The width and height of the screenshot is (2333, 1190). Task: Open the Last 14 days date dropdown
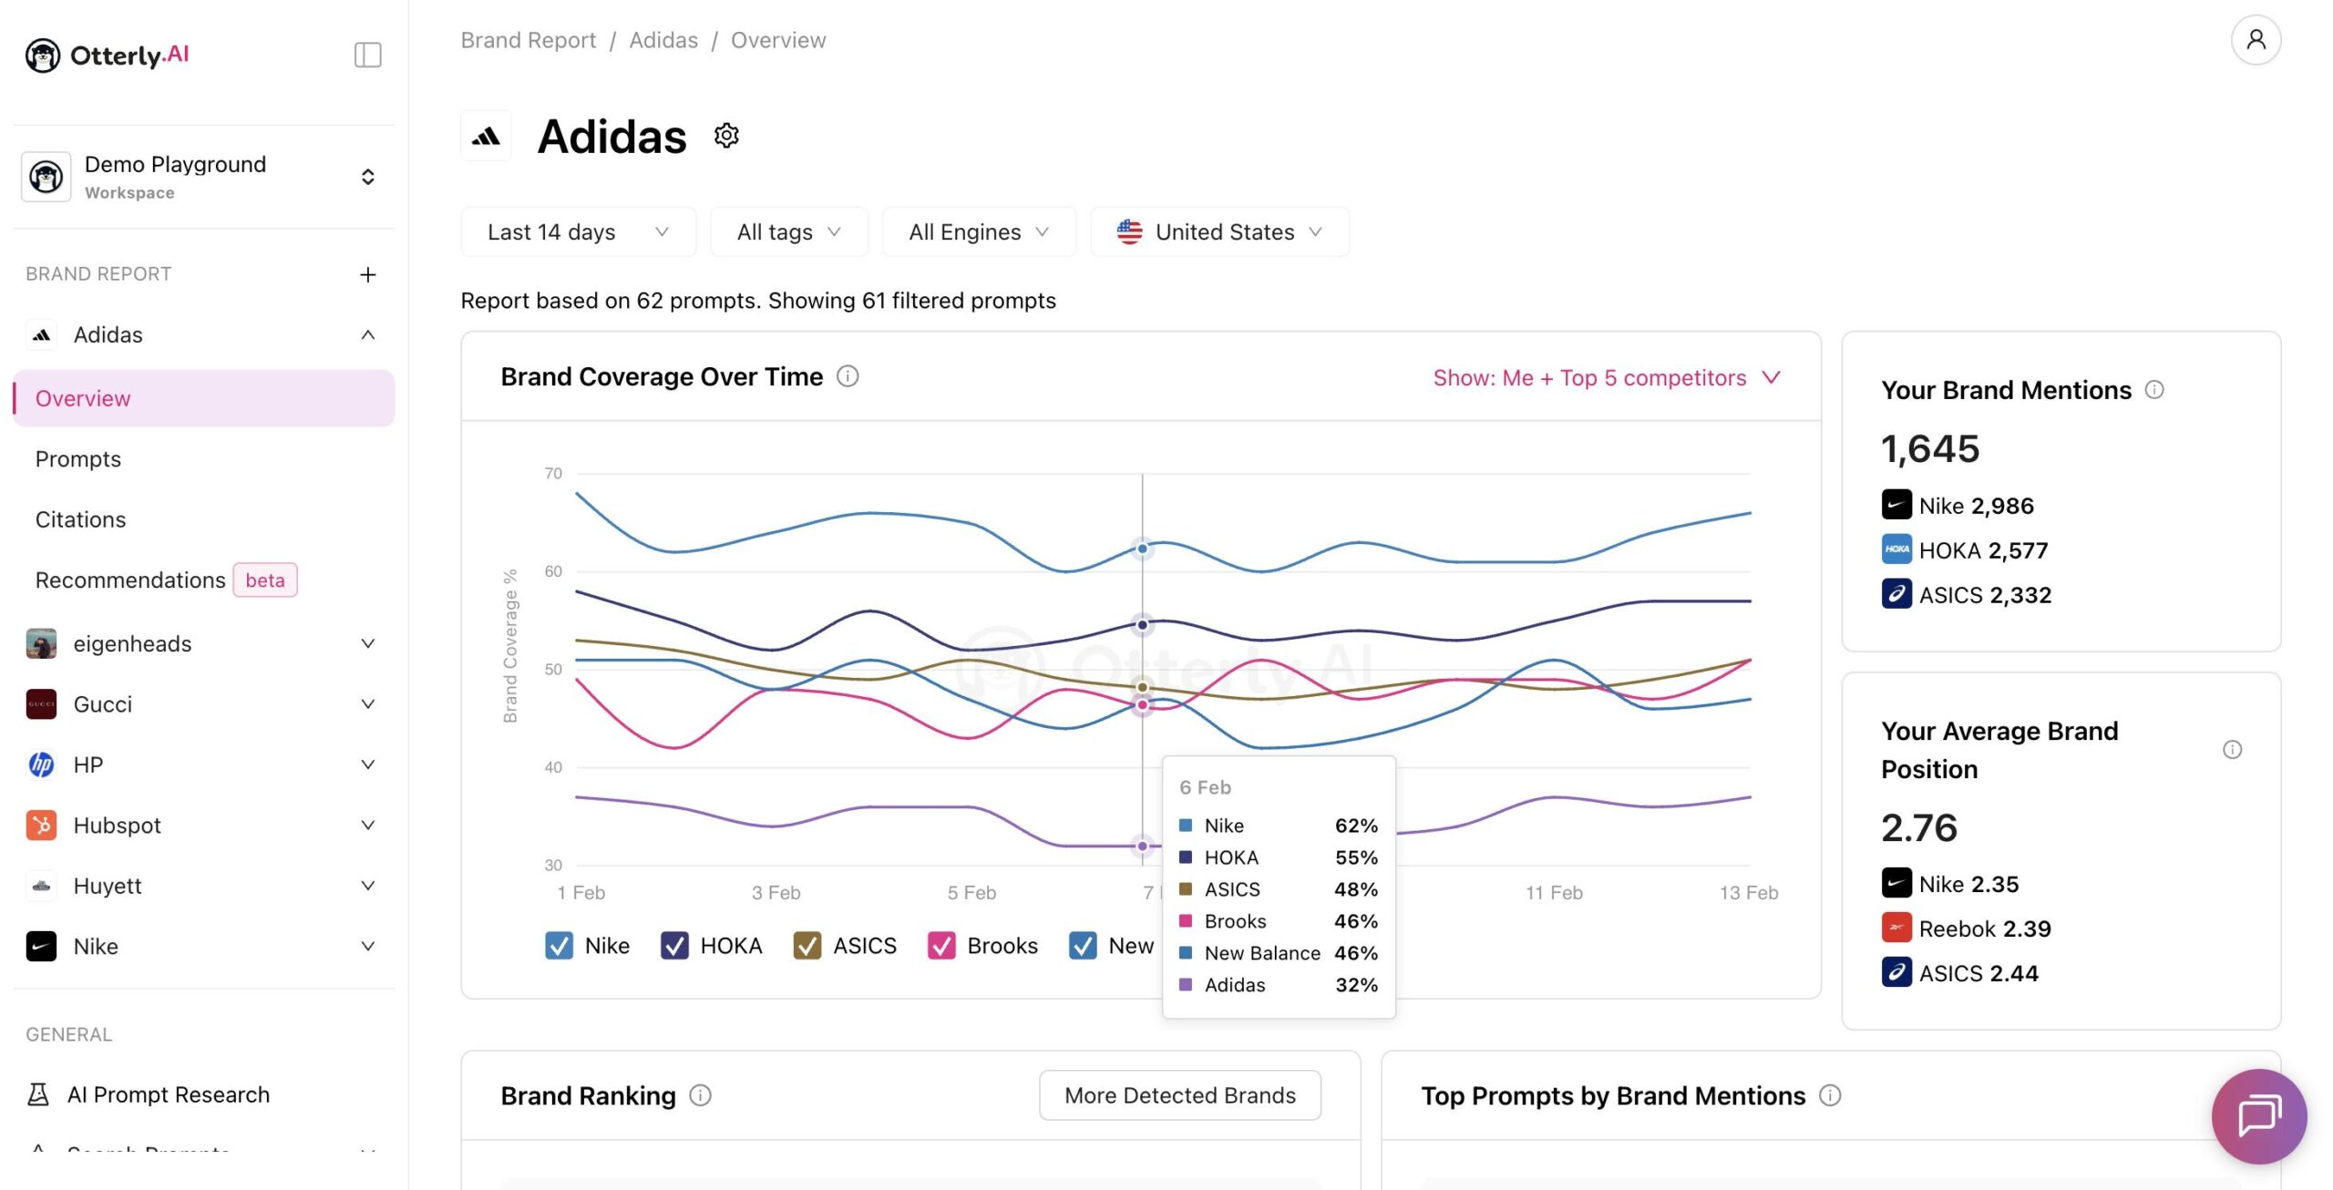tap(579, 232)
